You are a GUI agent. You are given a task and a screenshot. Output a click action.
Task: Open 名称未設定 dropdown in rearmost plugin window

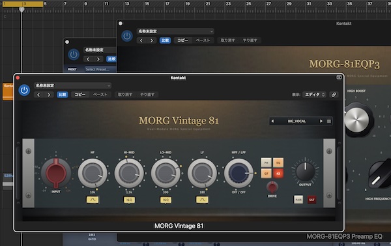pos(100,50)
